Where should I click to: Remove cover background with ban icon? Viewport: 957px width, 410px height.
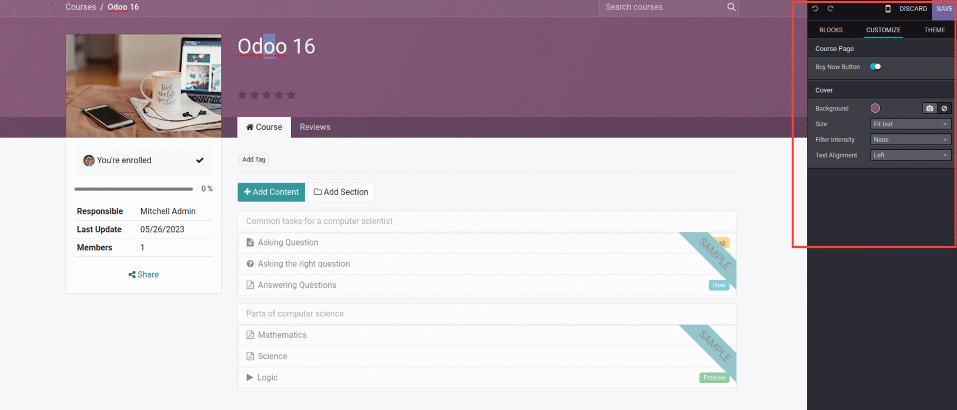click(944, 108)
